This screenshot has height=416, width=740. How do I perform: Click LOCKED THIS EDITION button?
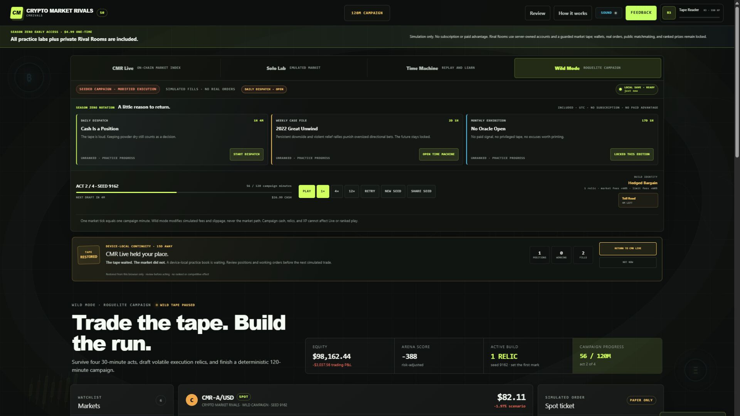(x=631, y=154)
